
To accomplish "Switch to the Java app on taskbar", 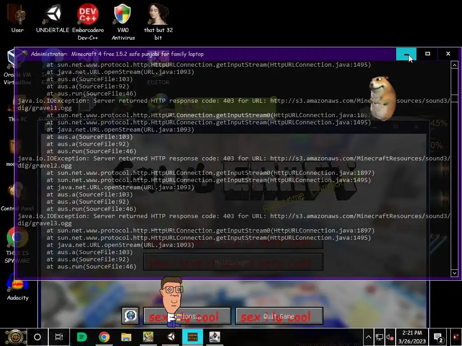I will [x=215, y=337].
